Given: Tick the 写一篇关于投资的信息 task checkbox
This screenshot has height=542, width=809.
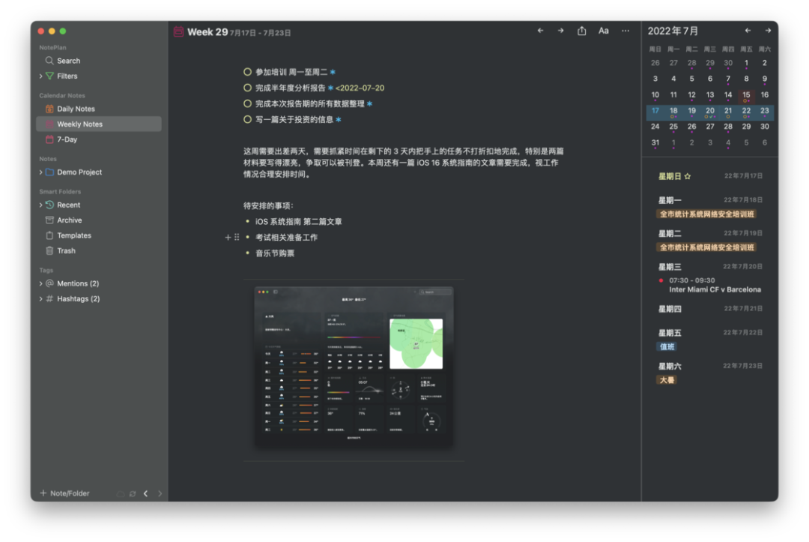Looking at the screenshot, I should [x=248, y=119].
